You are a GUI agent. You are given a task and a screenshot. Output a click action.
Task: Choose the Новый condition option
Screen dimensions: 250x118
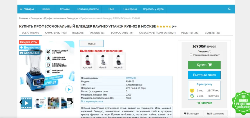pos(92,43)
